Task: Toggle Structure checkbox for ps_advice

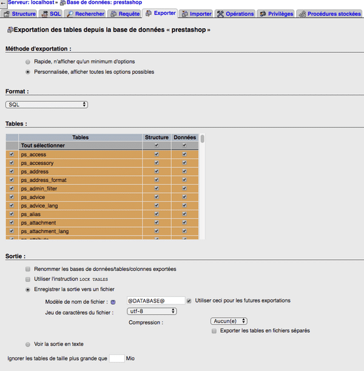Action: [157, 197]
